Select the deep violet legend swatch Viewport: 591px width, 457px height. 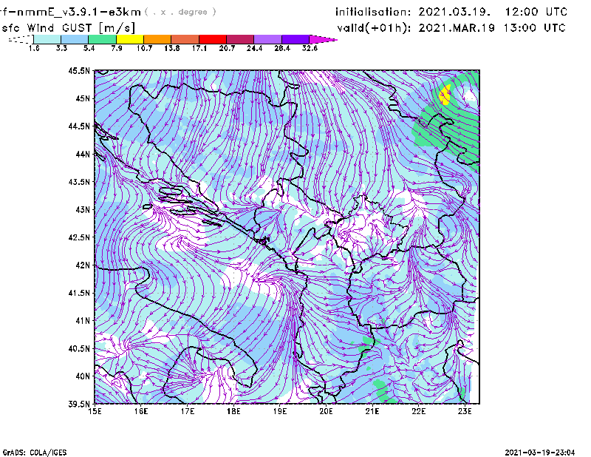(x=295, y=39)
